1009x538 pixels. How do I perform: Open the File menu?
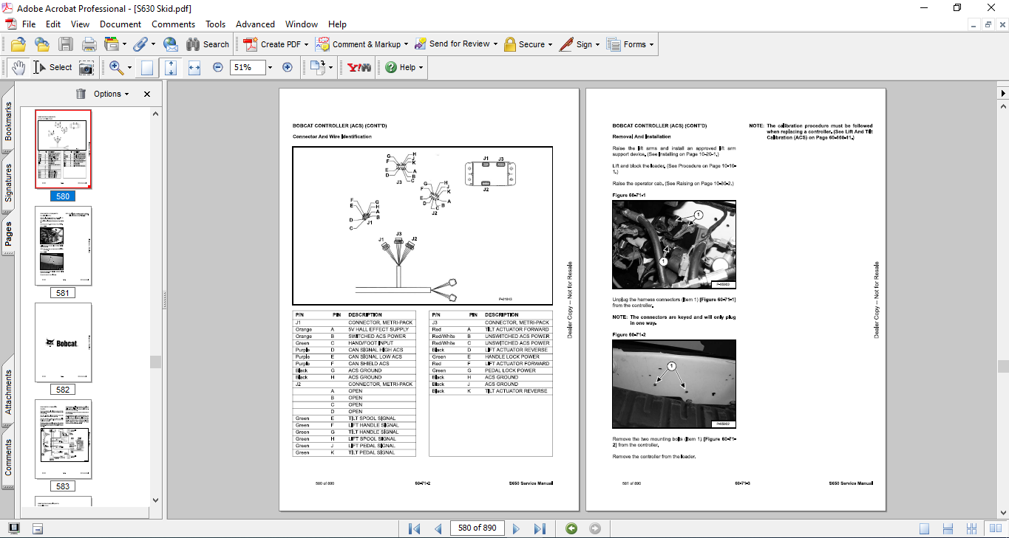coord(29,24)
